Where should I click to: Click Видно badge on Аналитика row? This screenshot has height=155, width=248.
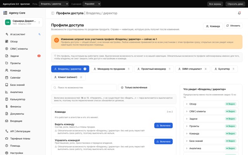pyautogui.click(x=231, y=148)
